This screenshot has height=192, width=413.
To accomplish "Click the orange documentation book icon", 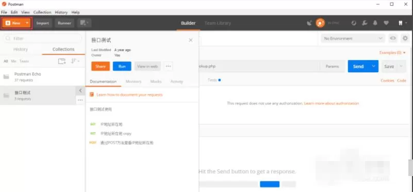I will [92, 94].
